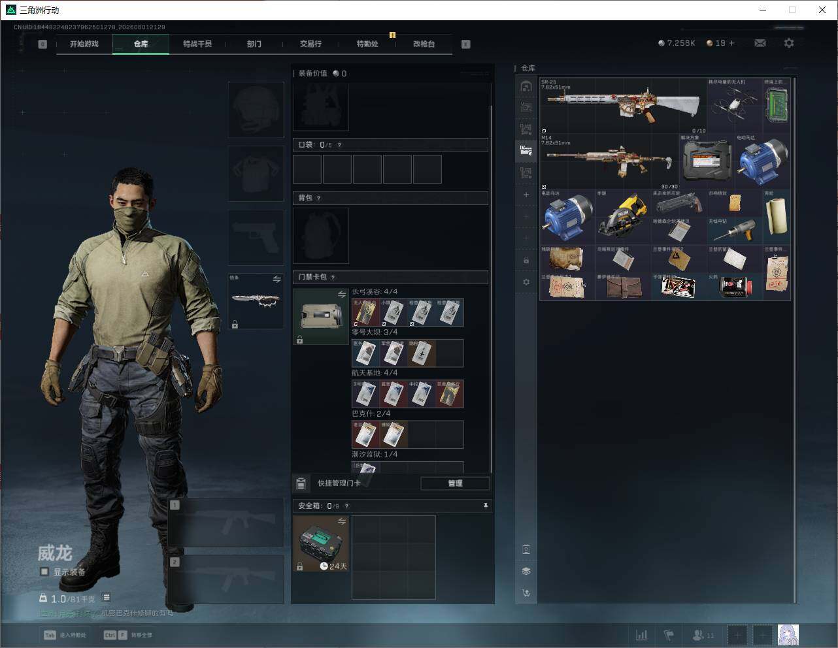The width and height of the screenshot is (838, 648).
Task: Select the access card wallet item
Action: [321, 316]
